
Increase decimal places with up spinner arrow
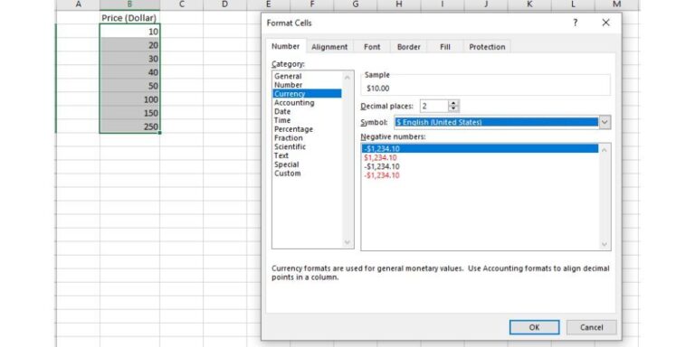coord(453,104)
